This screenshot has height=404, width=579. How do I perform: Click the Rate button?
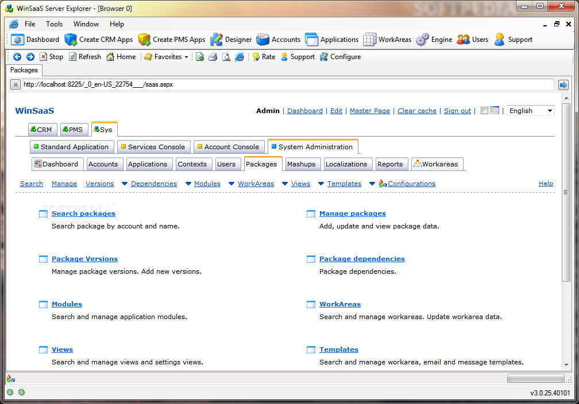(264, 57)
